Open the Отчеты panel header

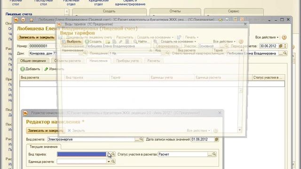pyautogui.click(x=175, y=11)
